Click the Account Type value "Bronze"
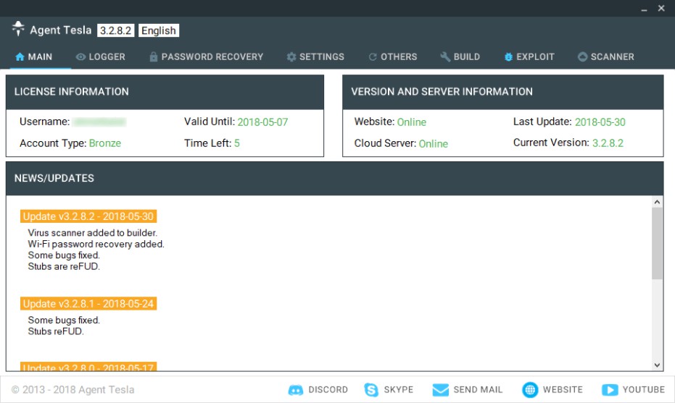The width and height of the screenshot is (675, 403). [x=105, y=143]
